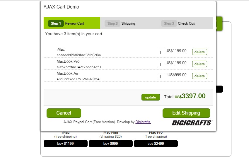Open the Digicrafts developer link
The image size is (249, 160).
tap(143, 122)
